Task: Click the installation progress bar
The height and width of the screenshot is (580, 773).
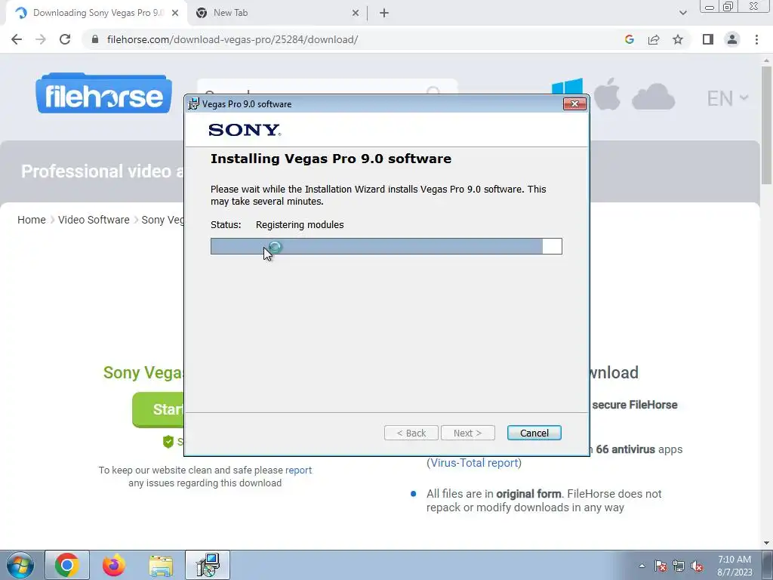Action: coord(386,246)
